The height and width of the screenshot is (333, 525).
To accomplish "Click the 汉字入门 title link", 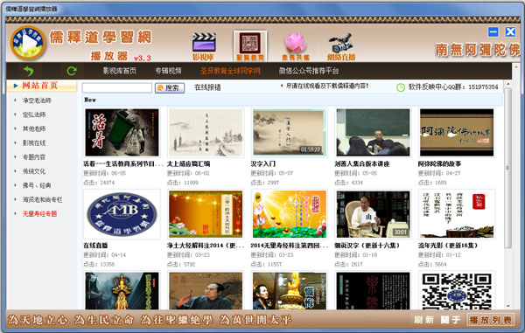I will pos(263,163).
